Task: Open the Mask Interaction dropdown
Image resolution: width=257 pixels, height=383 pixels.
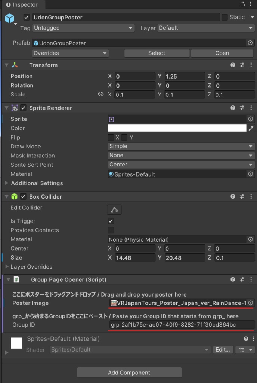Action: click(181, 155)
